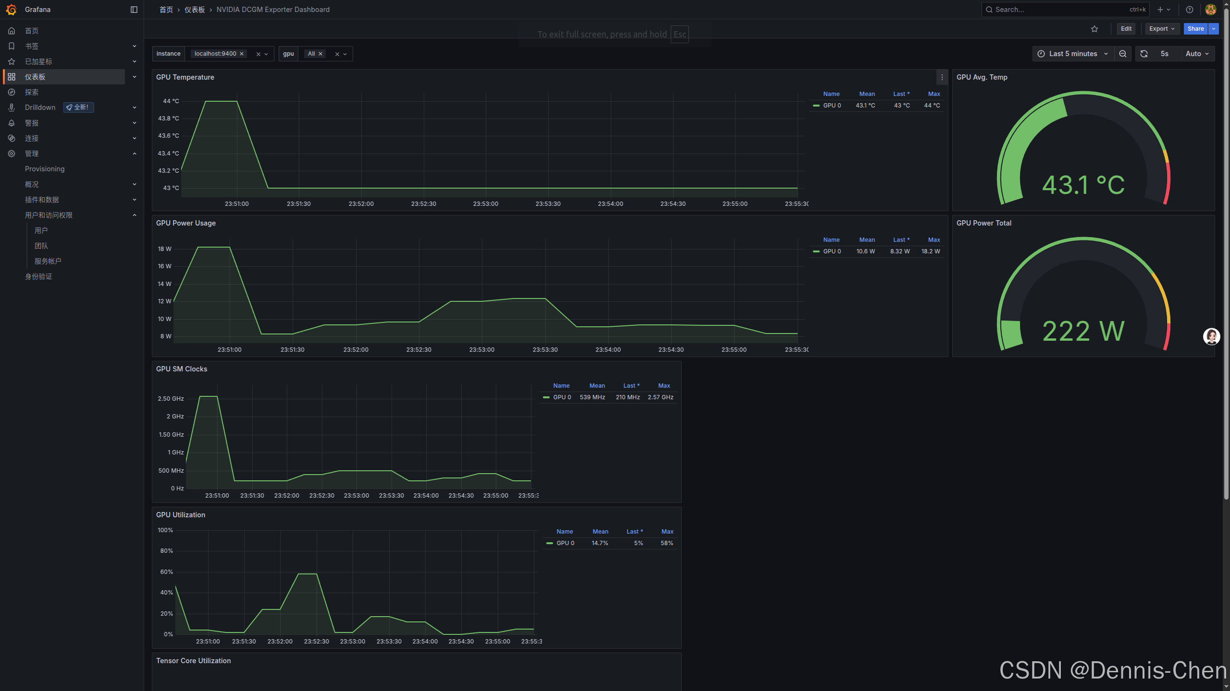Open the Last 5 minutes time picker
Image resolution: width=1230 pixels, height=691 pixels.
[x=1072, y=54]
